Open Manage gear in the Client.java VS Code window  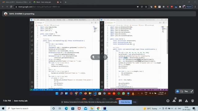(x=32, y=87)
